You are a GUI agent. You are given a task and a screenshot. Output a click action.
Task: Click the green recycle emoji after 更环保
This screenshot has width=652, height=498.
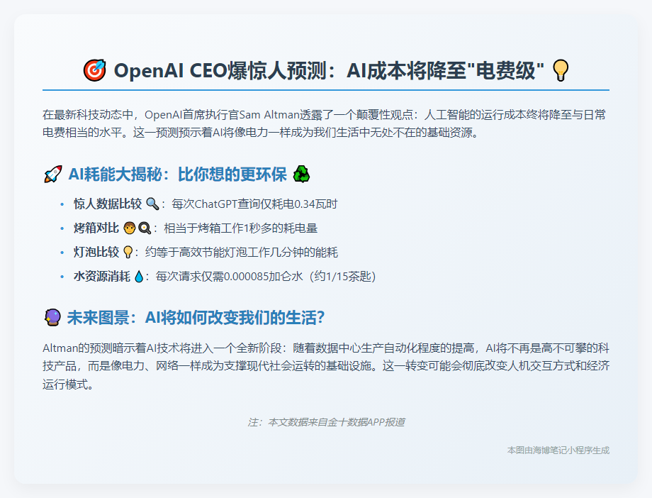coord(301,174)
